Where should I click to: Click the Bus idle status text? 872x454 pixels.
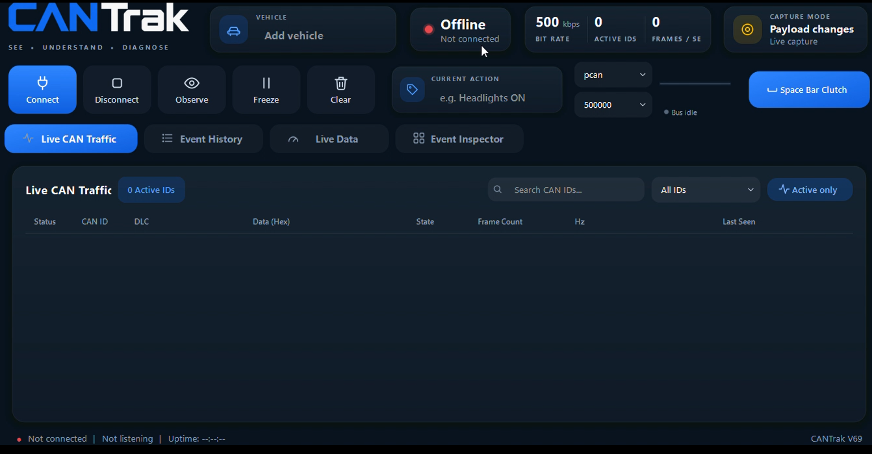[x=684, y=112]
